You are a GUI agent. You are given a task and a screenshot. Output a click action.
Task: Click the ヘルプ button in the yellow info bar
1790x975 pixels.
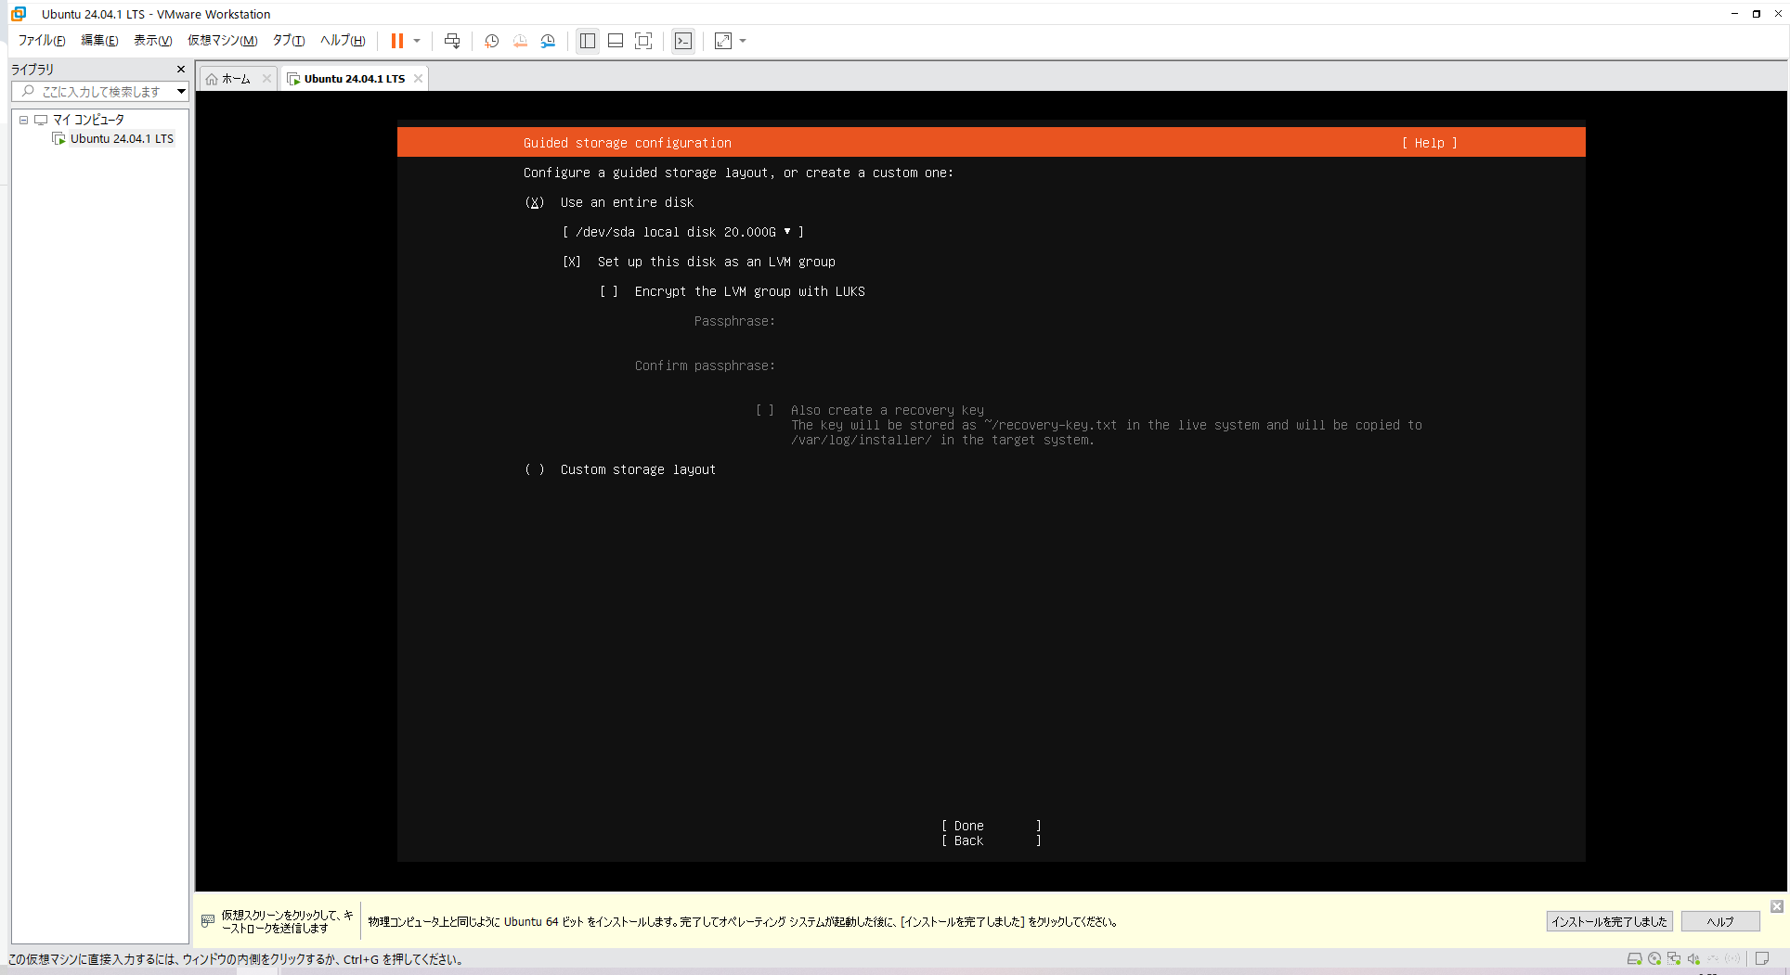[1720, 921]
